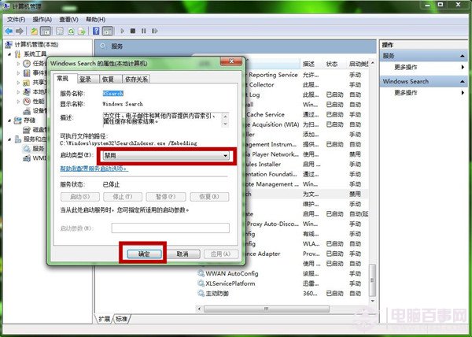472x337 pixels.
Task: Click the Stop service square icon
Action: [x=133, y=31]
